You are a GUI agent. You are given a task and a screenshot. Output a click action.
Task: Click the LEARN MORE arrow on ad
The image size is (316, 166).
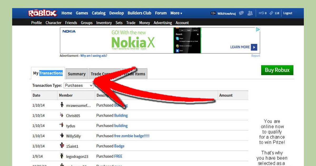pos(254,47)
